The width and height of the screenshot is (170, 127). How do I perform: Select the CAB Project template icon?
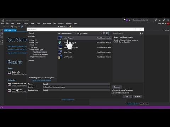click(60, 57)
